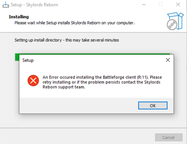Screen dimensions: 187x144
Task: Click the disabled Cancel button
Action: pos(169,137)
